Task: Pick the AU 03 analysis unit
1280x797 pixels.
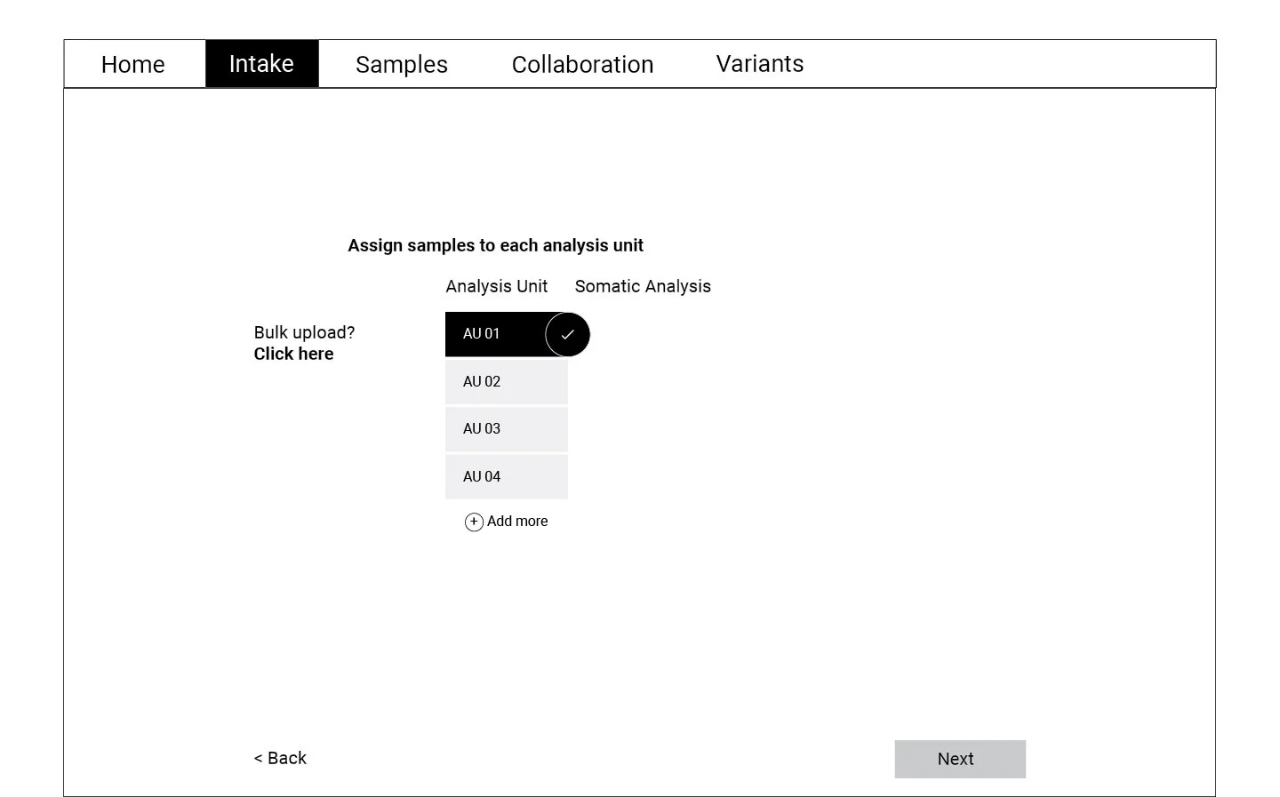Action: (x=506, y=429)
